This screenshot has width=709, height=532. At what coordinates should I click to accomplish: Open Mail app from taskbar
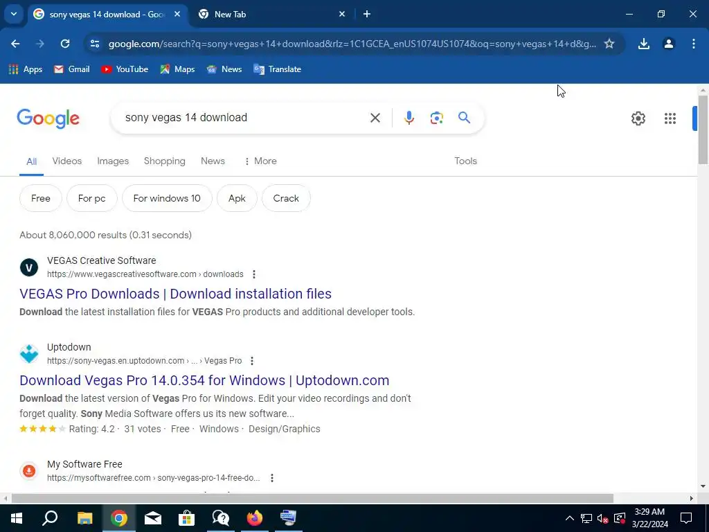tap(153, 518)
